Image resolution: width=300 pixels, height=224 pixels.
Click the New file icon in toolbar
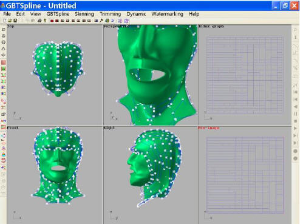(x=4, y=21)
